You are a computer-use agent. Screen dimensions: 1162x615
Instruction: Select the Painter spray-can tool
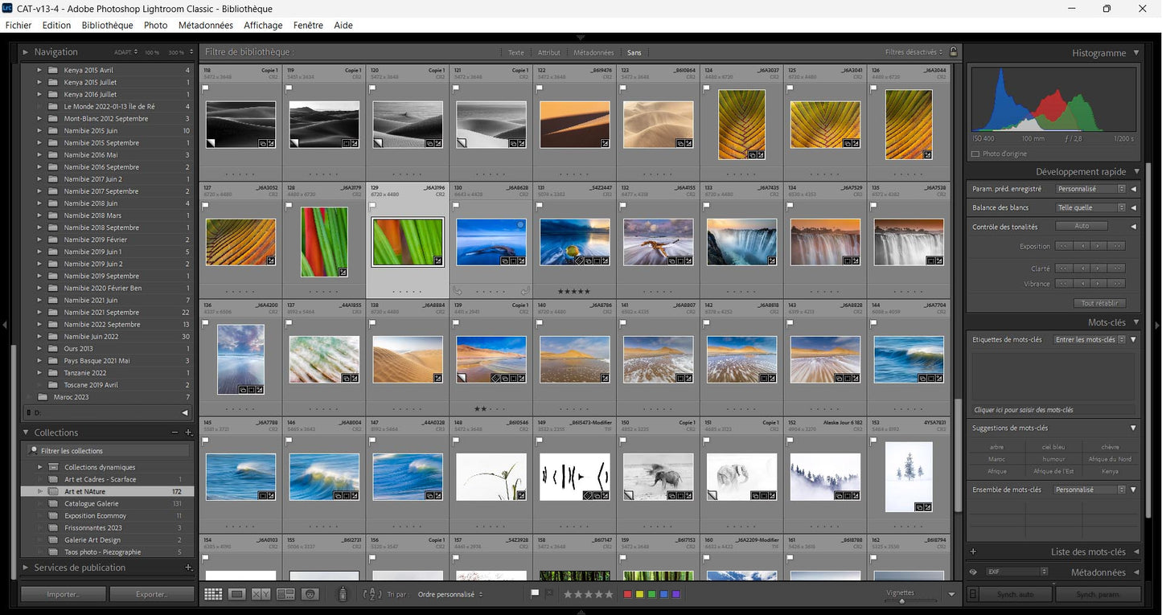coord(342,594)
